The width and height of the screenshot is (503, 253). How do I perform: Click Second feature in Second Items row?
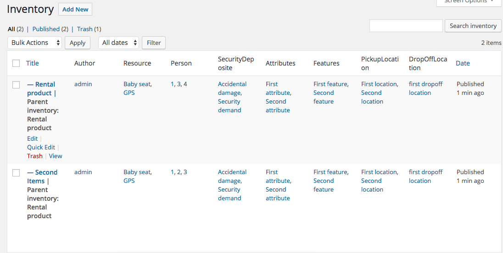(324, 186)
